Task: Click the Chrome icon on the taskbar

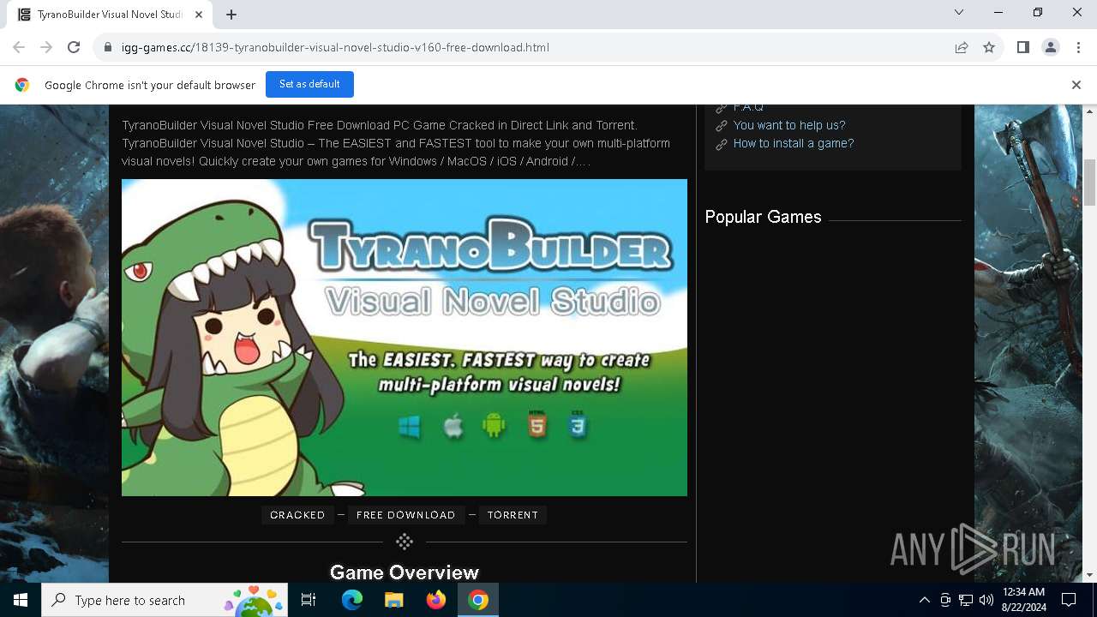Action: tap(478, 600)
